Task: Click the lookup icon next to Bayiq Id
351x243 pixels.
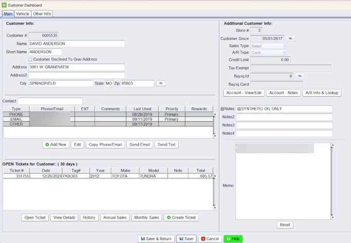Action: coord(299,76)
